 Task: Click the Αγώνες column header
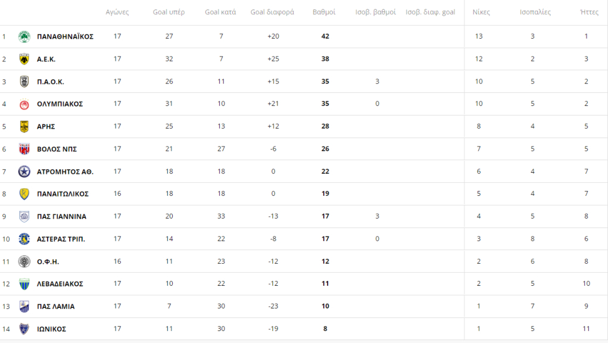[117, 12]
